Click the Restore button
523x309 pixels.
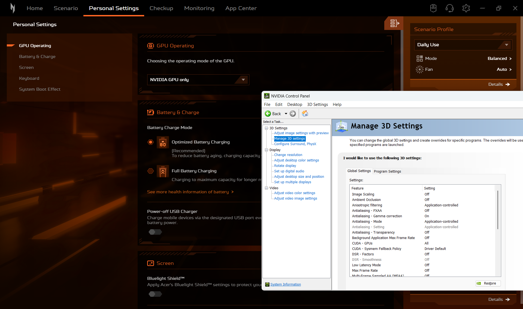click(488, 283)
